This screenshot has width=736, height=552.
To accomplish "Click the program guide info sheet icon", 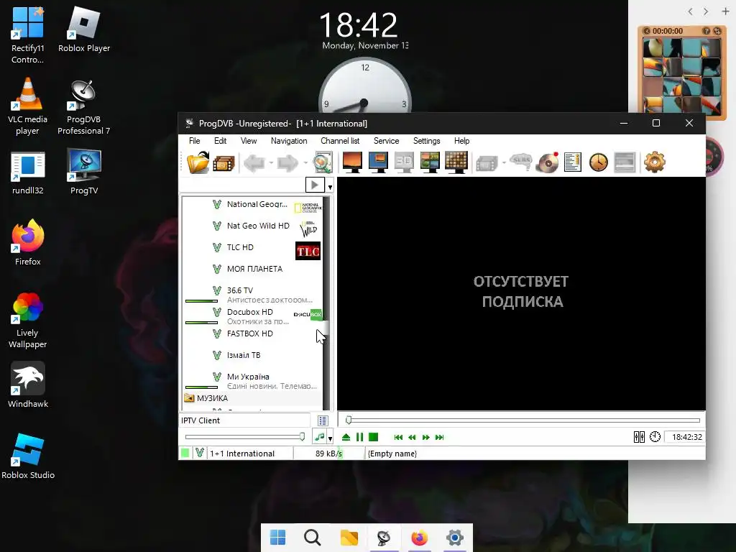I will click(x=573, y=162).
